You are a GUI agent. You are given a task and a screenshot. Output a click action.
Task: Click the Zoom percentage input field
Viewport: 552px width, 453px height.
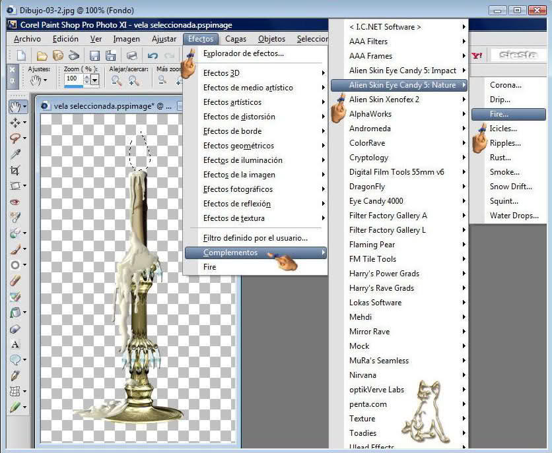[73, 79]
